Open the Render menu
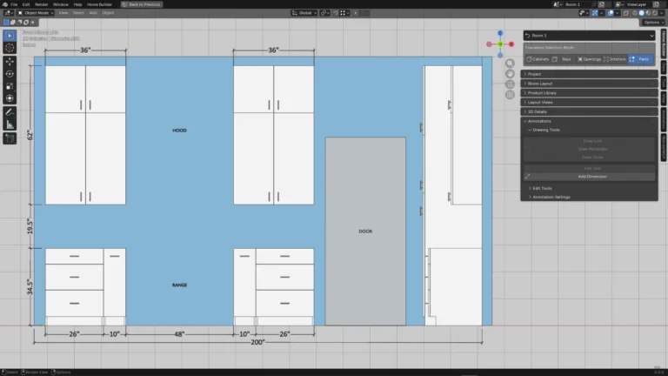Viewport: 668px width, 376px height. [42, 4]
